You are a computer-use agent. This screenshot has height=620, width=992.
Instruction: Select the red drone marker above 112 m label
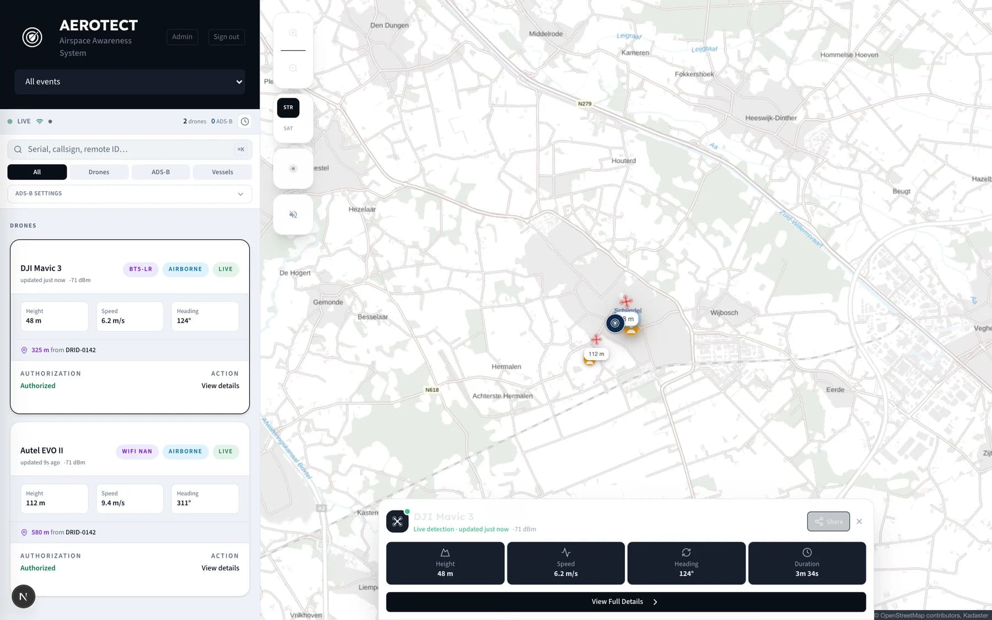coord(596,339)
